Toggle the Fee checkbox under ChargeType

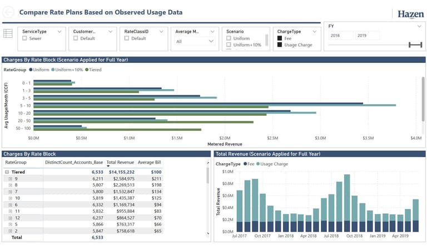[280, 38]
